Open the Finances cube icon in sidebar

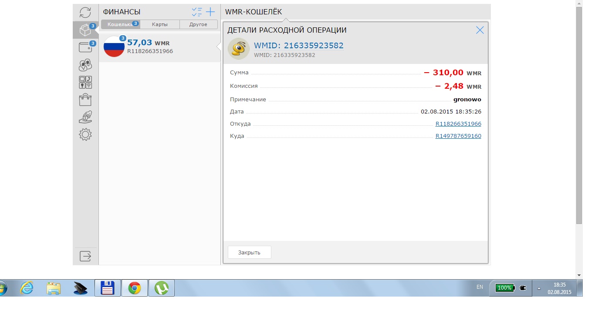click(85, 30)
